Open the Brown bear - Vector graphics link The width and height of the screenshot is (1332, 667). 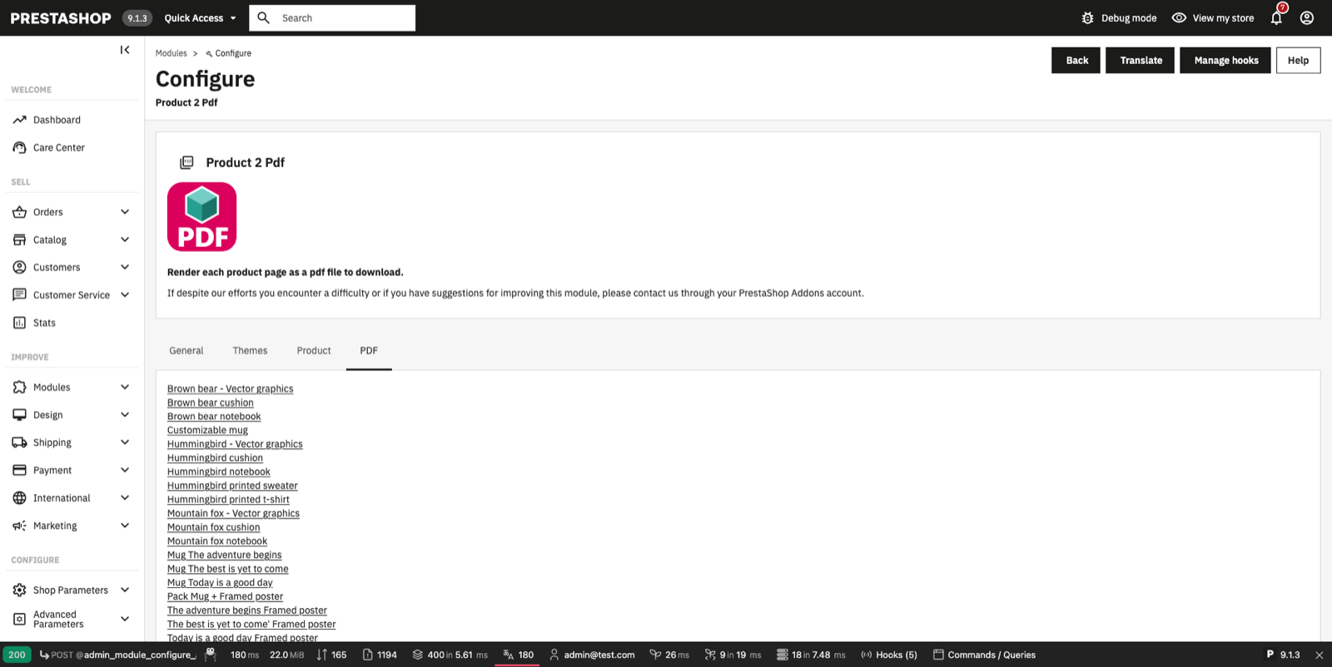[230, 388]
